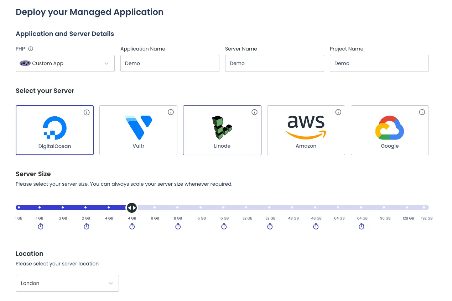This screenshot has width=452, height=301.
Task: Click the Server Name input field
Action: [x=274, y=63]
